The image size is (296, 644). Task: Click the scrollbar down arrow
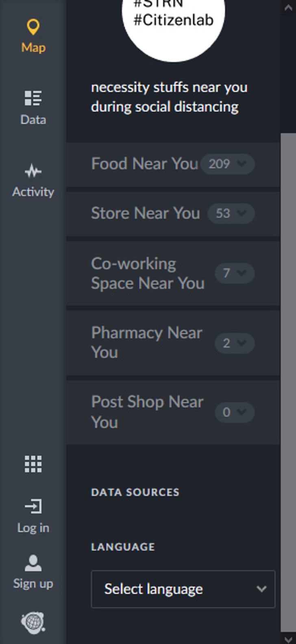[288, 638]
